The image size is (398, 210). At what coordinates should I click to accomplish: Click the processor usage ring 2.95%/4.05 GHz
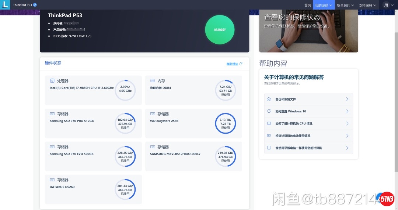(125, 90)
